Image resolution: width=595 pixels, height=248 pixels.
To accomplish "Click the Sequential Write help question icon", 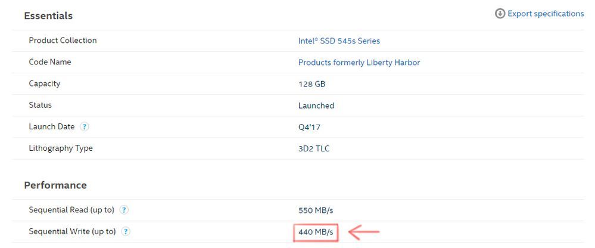I will [x=126, y=231].
